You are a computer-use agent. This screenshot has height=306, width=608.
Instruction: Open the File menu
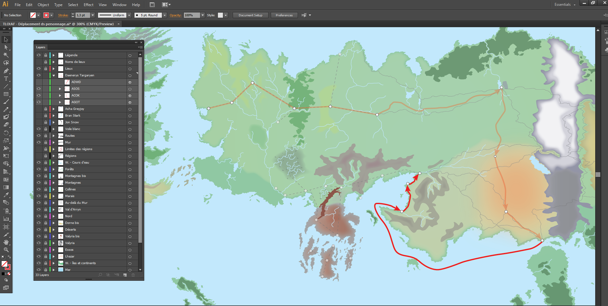[18, 5]
